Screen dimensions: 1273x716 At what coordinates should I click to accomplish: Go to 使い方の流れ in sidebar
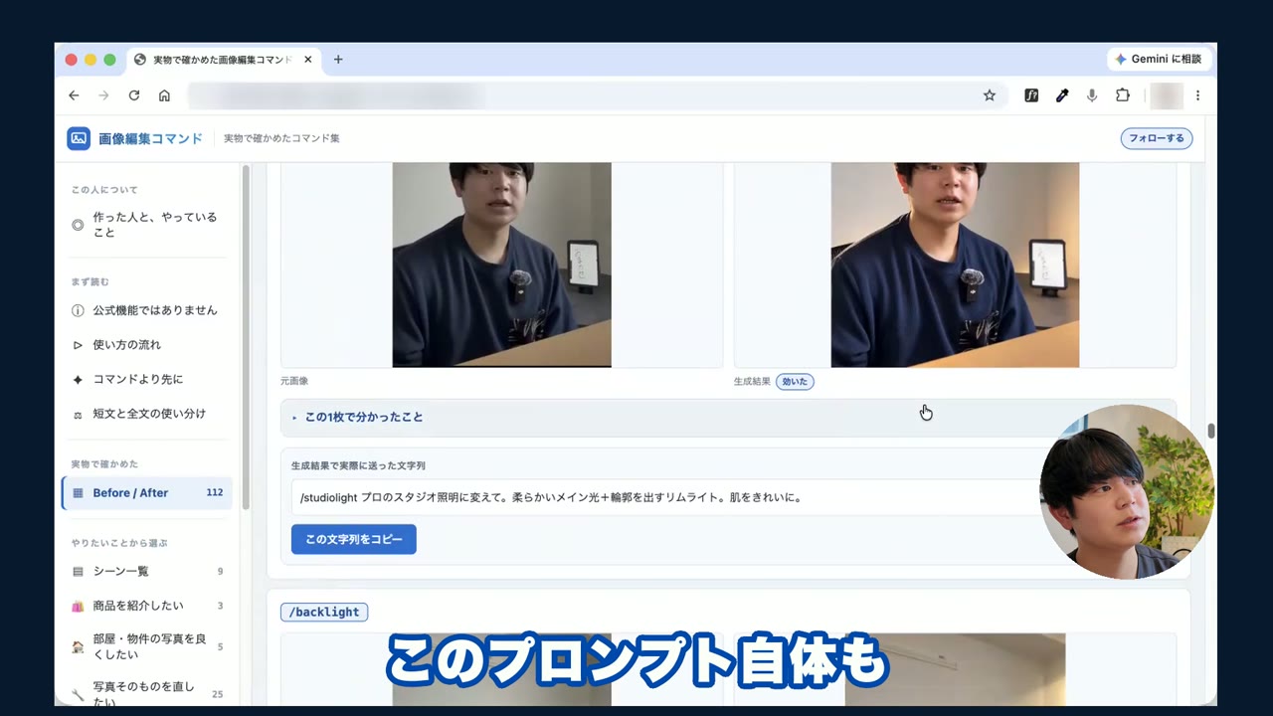[145, 345]
